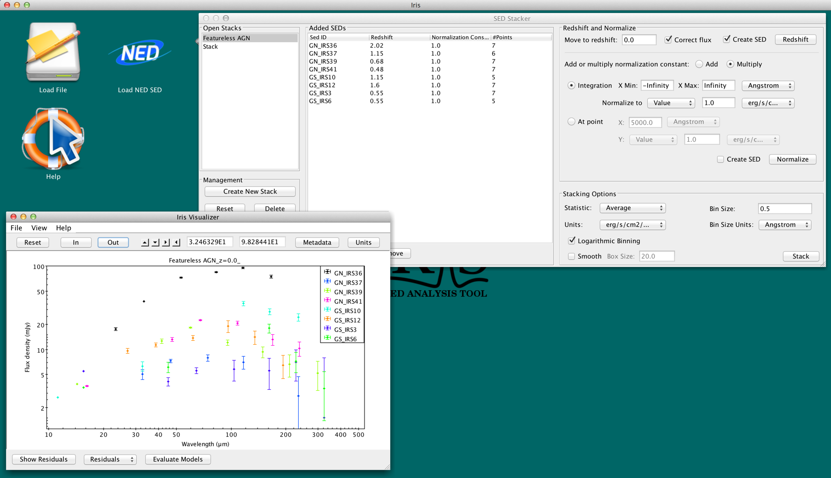Screen dimensions: 831x478
Task: Select the GN_IRS41 row in Added SEDs
Action: pos(429,69)
